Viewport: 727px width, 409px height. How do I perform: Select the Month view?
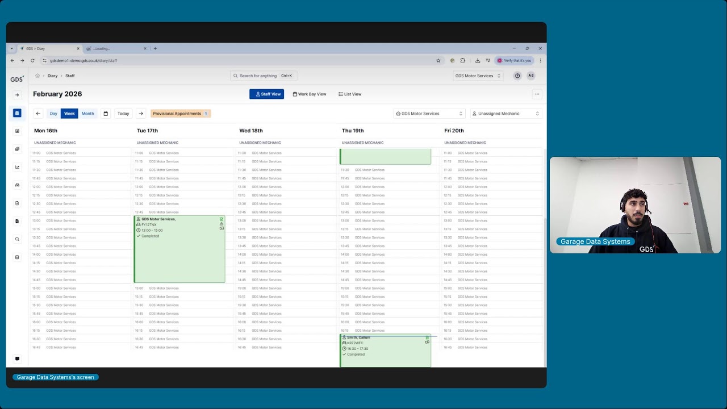[87, 114]
